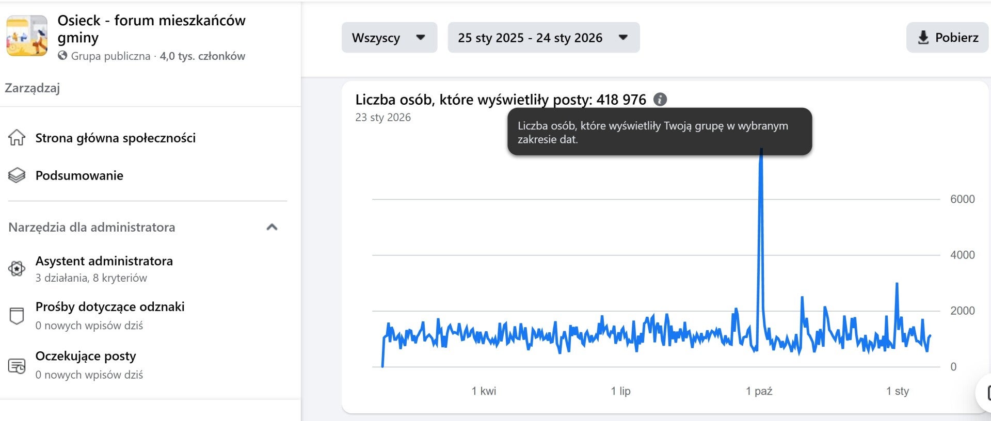The image size is (991, 421).
Task: Click the globe icon beside Grupa publiczna
Action: (62, 56)
